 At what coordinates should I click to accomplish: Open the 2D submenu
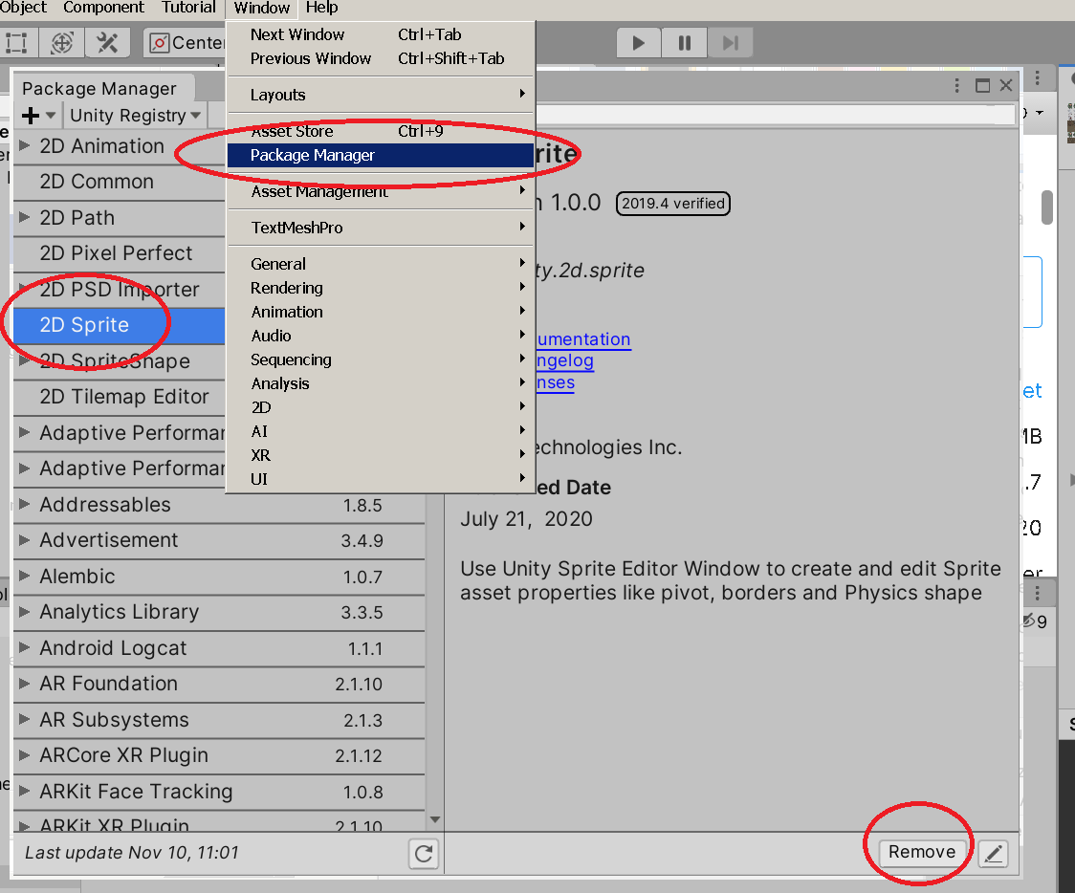(381, 408)
